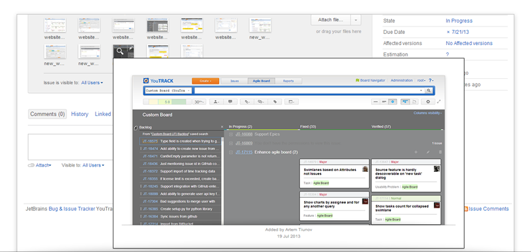This screenshot has height=252, width=531.
Task: Open the Attach file dropdown arrow
Action: (x=356, y=20)
